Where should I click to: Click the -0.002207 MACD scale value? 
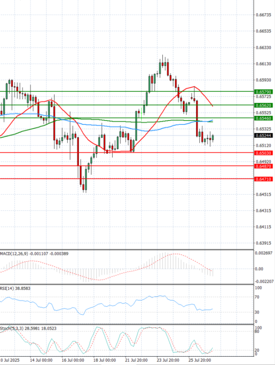point(264,281)
